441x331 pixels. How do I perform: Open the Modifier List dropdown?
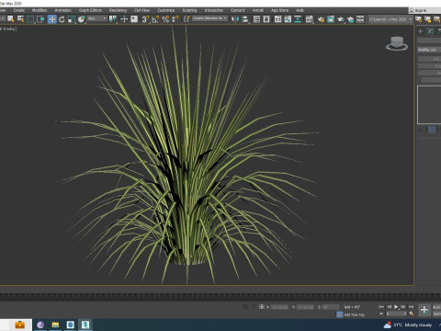click(x=429, y=50)
